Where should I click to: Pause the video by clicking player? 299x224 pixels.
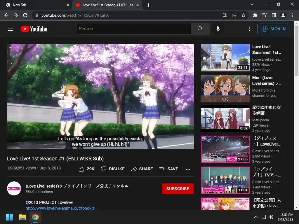click(x=100, y=96)
